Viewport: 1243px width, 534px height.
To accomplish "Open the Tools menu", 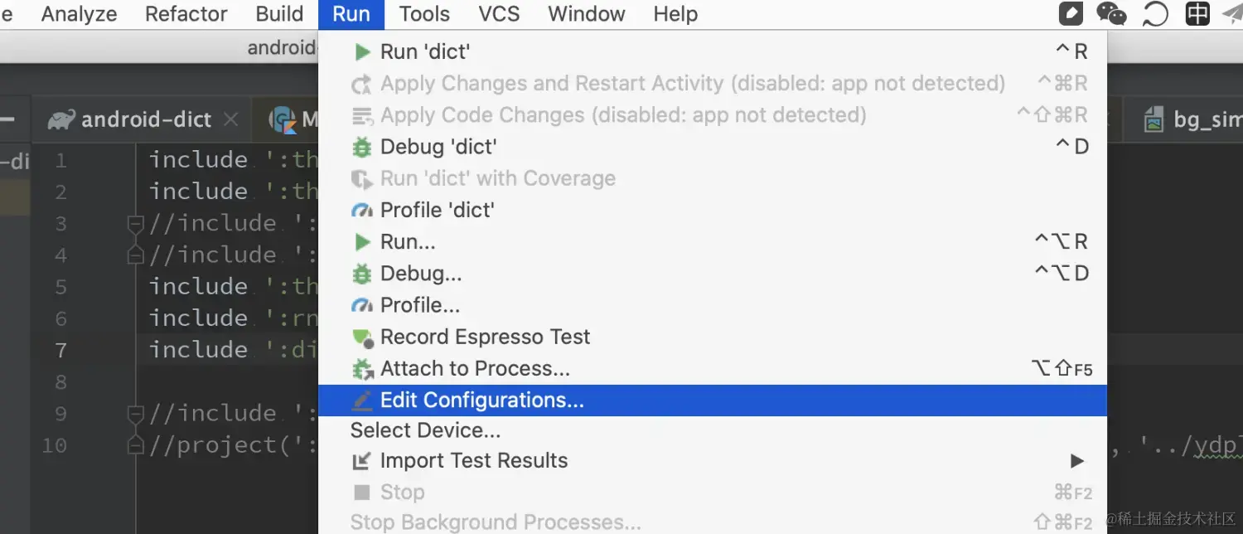I will [424, 14].
